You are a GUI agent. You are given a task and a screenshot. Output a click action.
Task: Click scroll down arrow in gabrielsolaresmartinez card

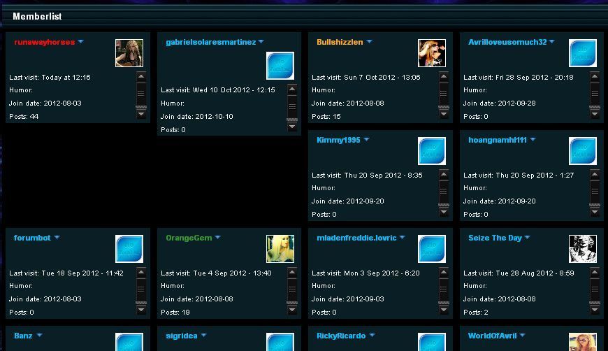(x=292, y=127)
